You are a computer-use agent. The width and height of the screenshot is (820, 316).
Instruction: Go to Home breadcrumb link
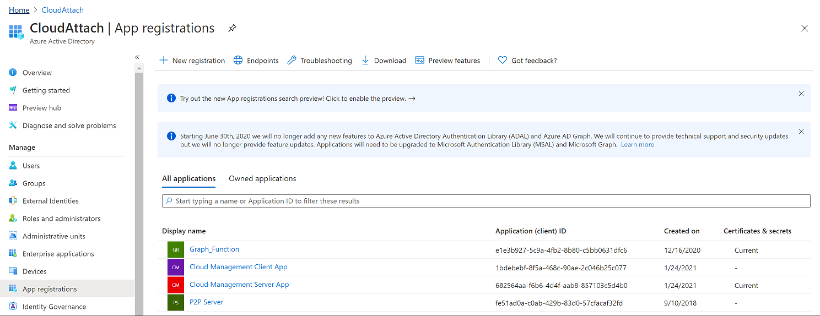pos(19,10)
